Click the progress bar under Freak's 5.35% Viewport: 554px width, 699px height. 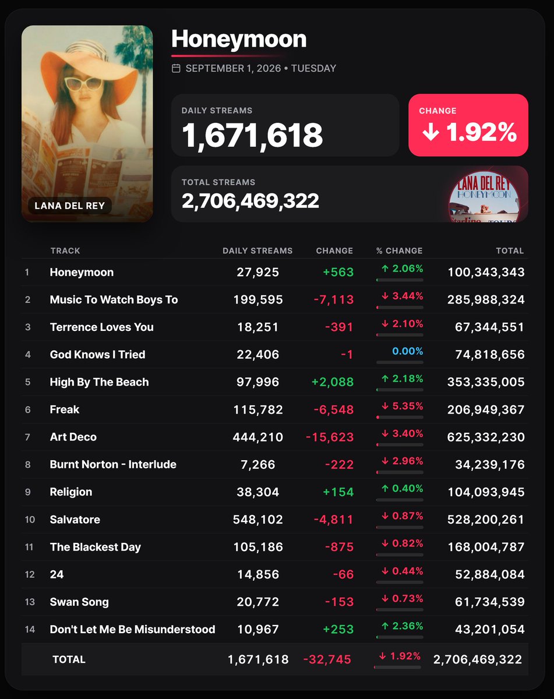pyautogui.click(x=400, y=417)
